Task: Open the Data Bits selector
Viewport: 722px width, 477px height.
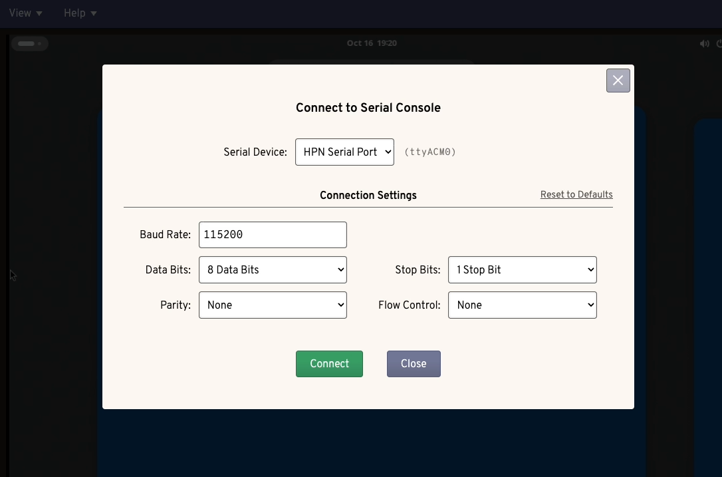Action: pos(273,269)
